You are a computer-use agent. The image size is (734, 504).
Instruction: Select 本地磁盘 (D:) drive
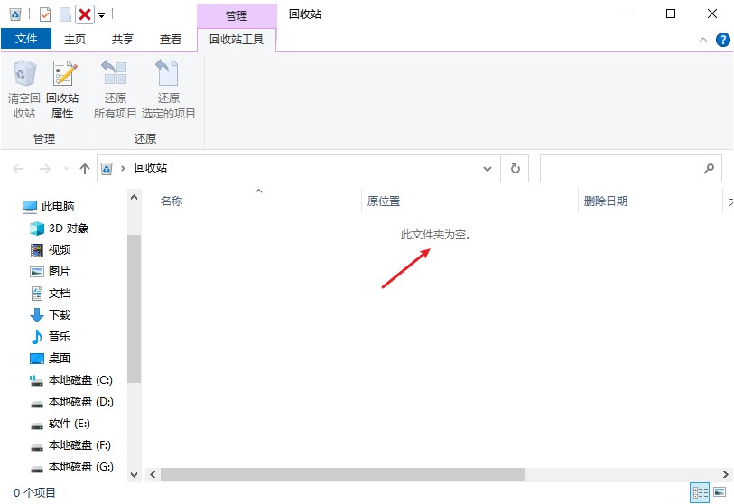(x=71, y=402)
